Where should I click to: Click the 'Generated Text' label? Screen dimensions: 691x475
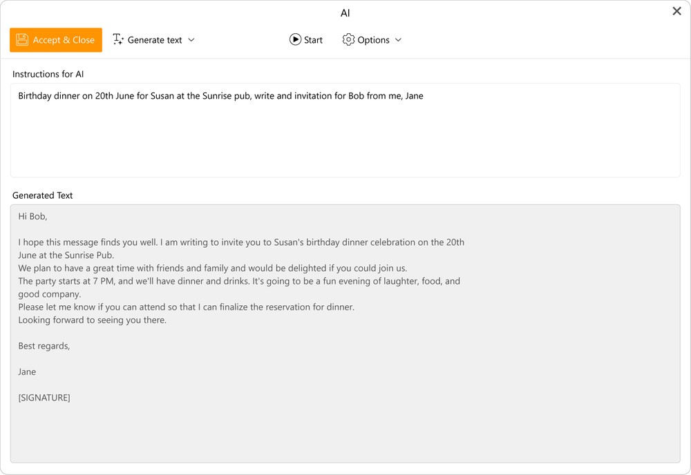tap(42, 195)
